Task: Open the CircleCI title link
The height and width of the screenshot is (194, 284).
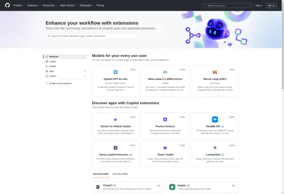Action: click(108, 185)
